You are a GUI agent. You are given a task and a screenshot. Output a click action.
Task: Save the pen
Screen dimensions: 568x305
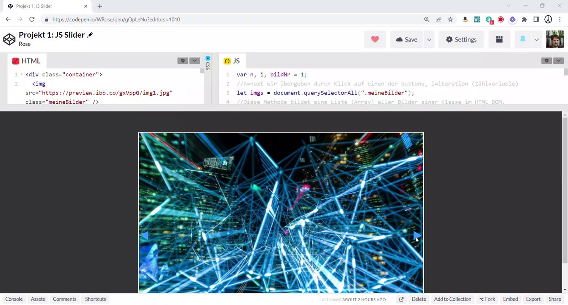(x=407, y=39)
